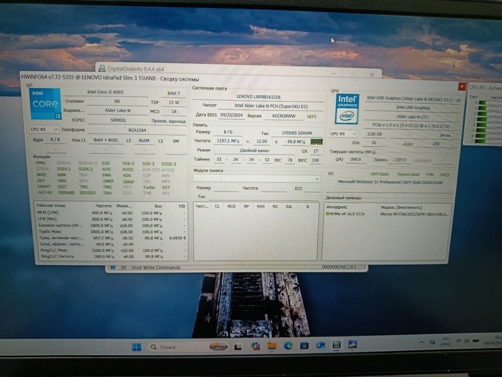Click memory size value '8 ГБ'
Screen dimensions: 502x377
point(228,132)
